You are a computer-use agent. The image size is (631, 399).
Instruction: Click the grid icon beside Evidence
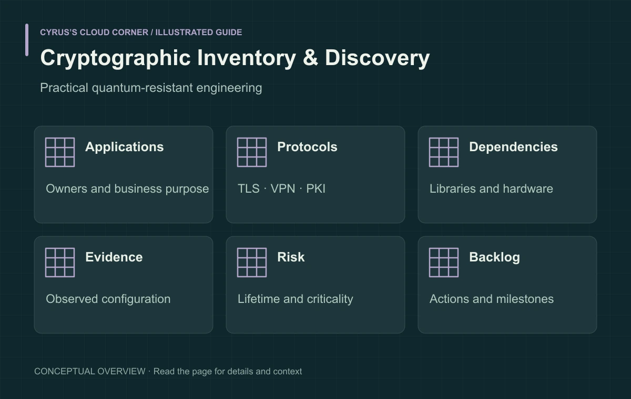click(x=60, y=262)
